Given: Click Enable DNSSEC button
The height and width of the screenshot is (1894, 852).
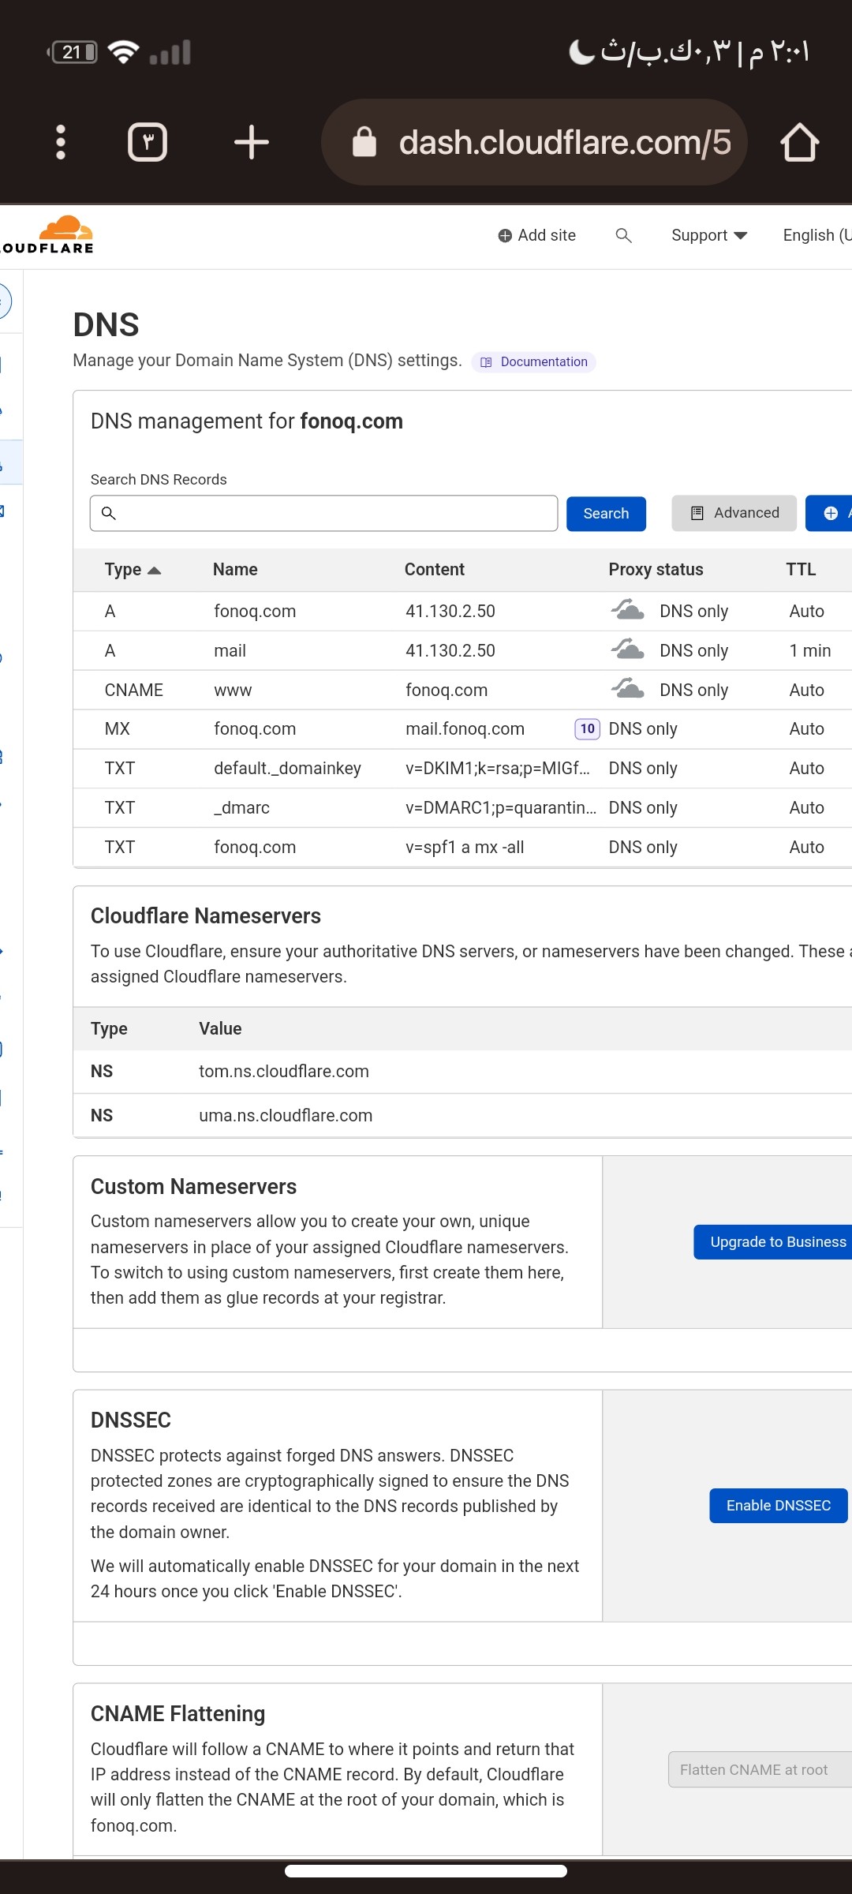Looking at the screenshot, I should pos(778,1506).
